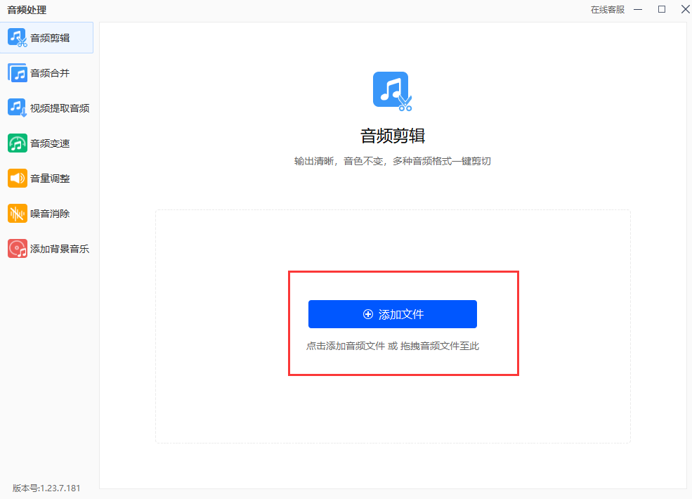Click the plus icon in 添加文件 button
This screenshot has height=499, width=692.
[x=368, y=314]
